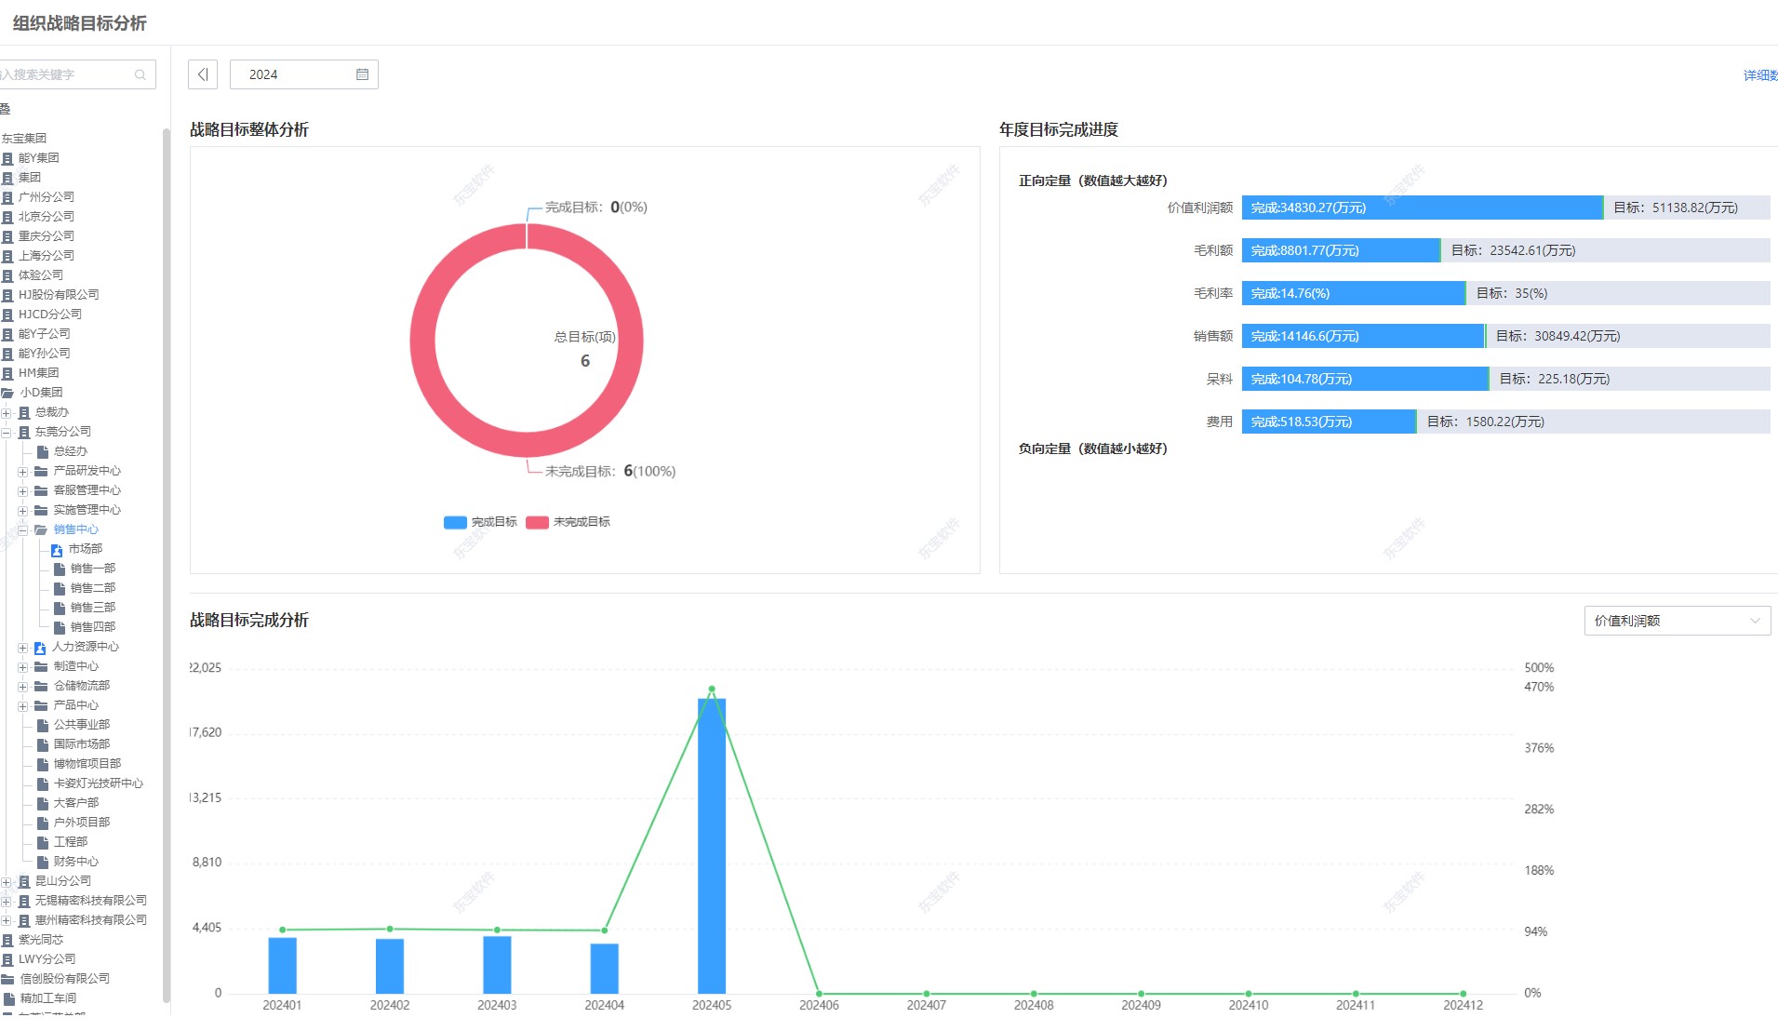The image size is (1778, 1031).
Task: Click the search magnifier icon
Action: click(140, 74)
